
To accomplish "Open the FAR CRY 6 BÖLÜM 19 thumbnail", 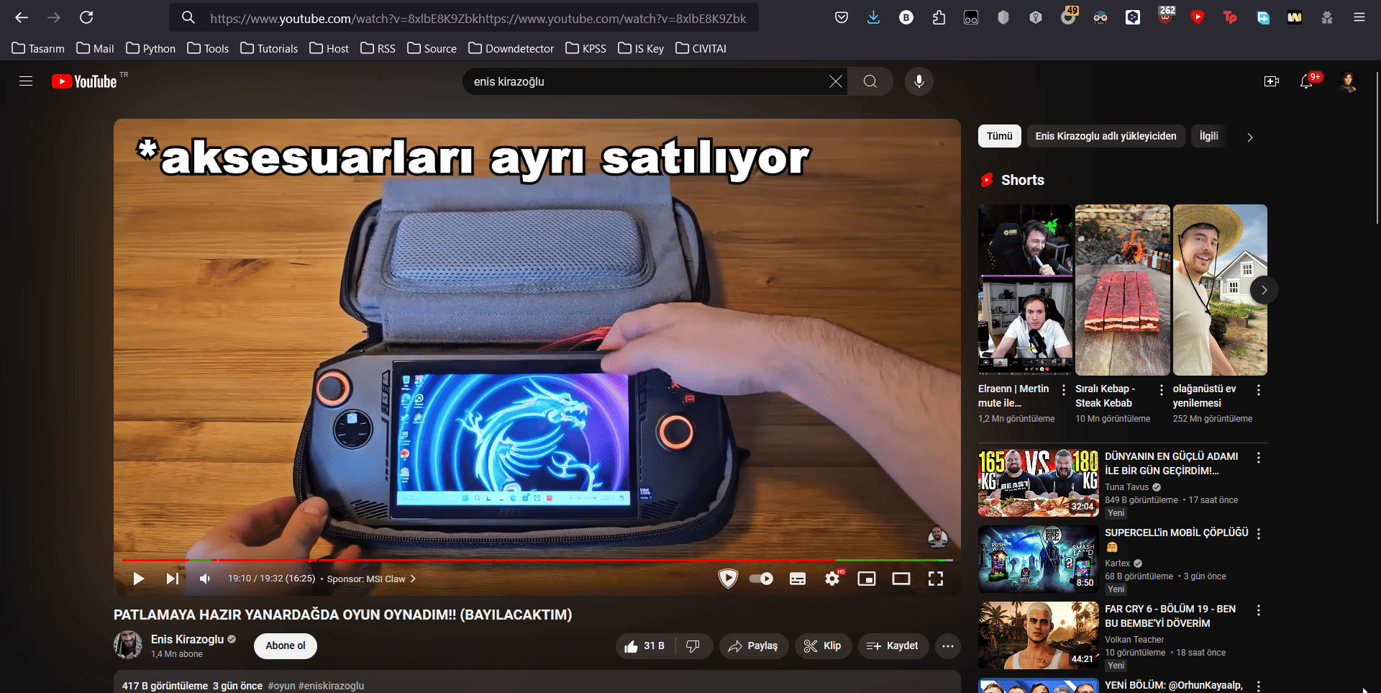I will (1038, 635).
